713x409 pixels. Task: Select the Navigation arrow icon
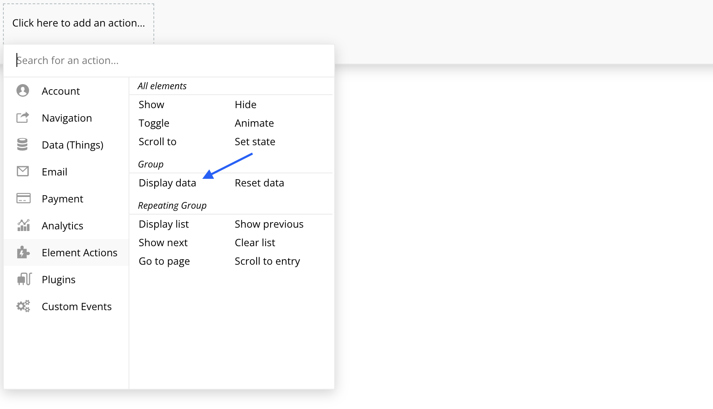[x=23, y=118]
